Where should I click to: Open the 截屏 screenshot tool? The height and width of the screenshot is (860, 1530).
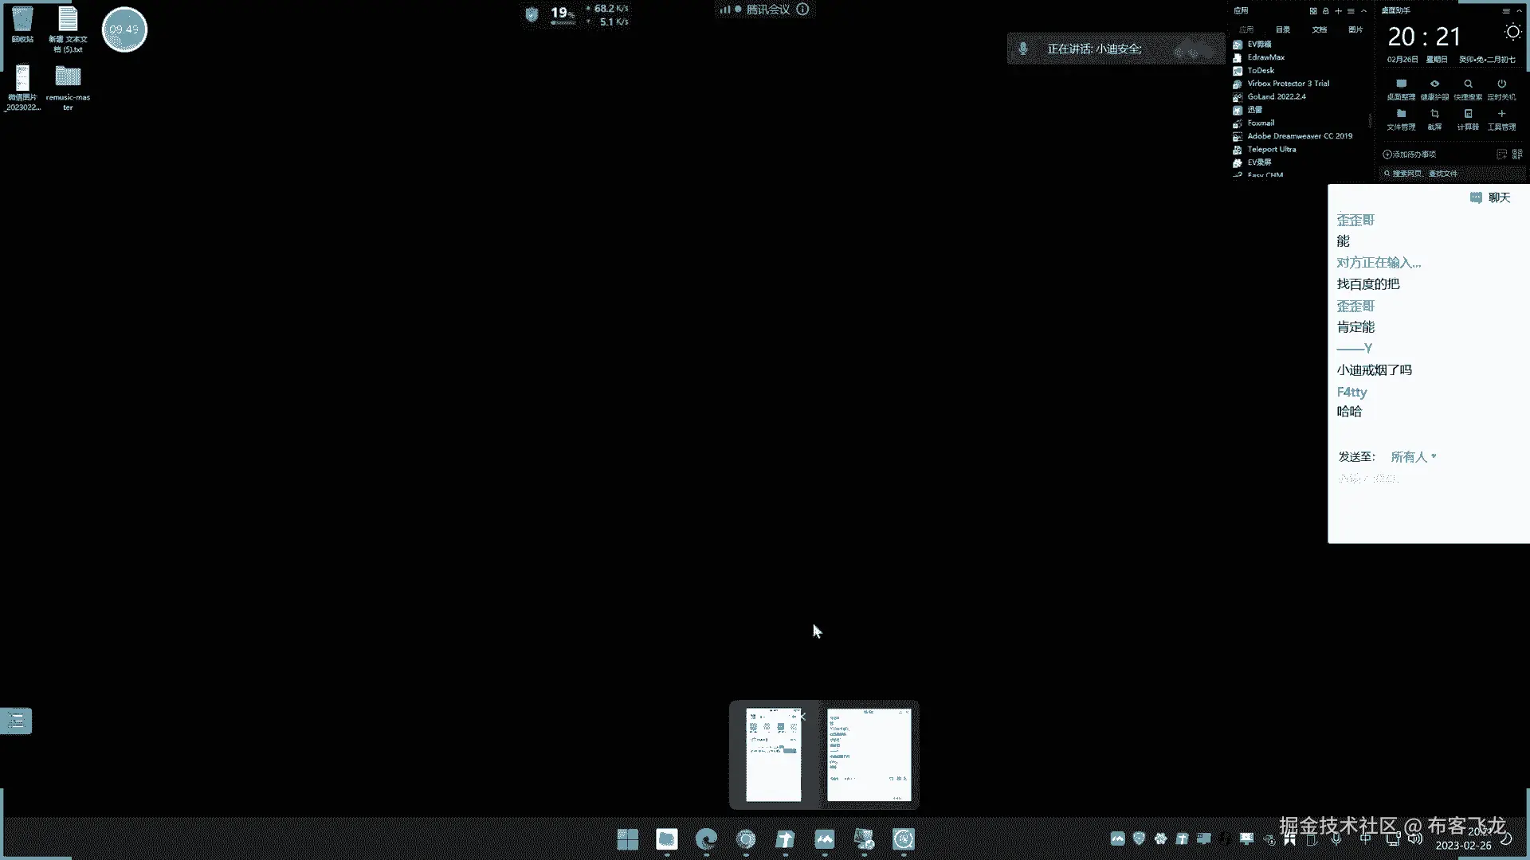point(1434,115)
